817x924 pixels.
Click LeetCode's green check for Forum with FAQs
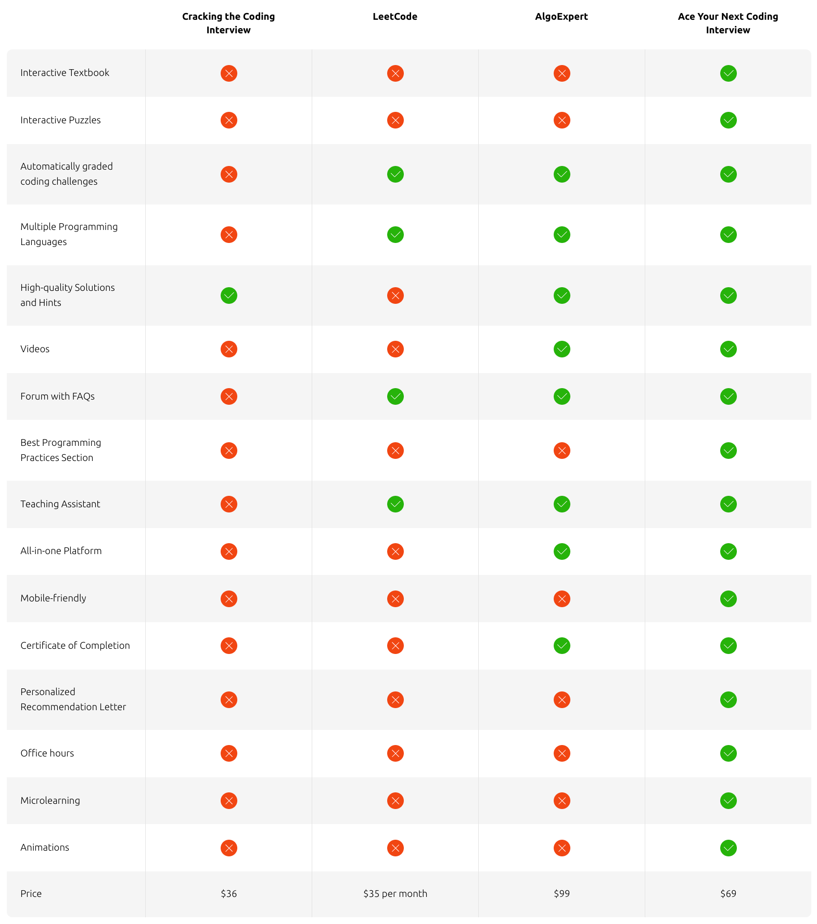[x=395, y=396]
